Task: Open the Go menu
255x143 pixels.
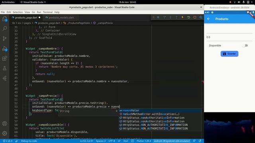Action: click(33, 12)
